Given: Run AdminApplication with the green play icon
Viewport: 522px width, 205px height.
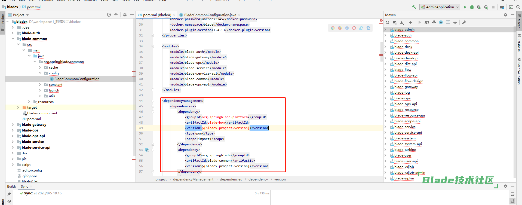Looking at the screenshot, I should tap(465, 7).
